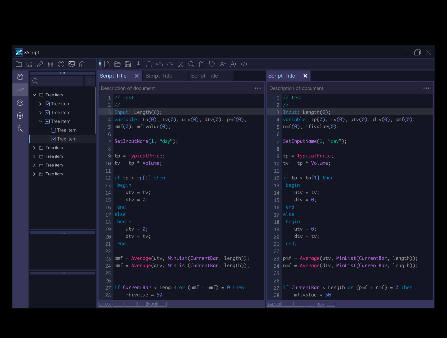Viewport: 447px width, 338px height.
Task: Click the star favorites sidebar icon
Action: pos(20,103)
